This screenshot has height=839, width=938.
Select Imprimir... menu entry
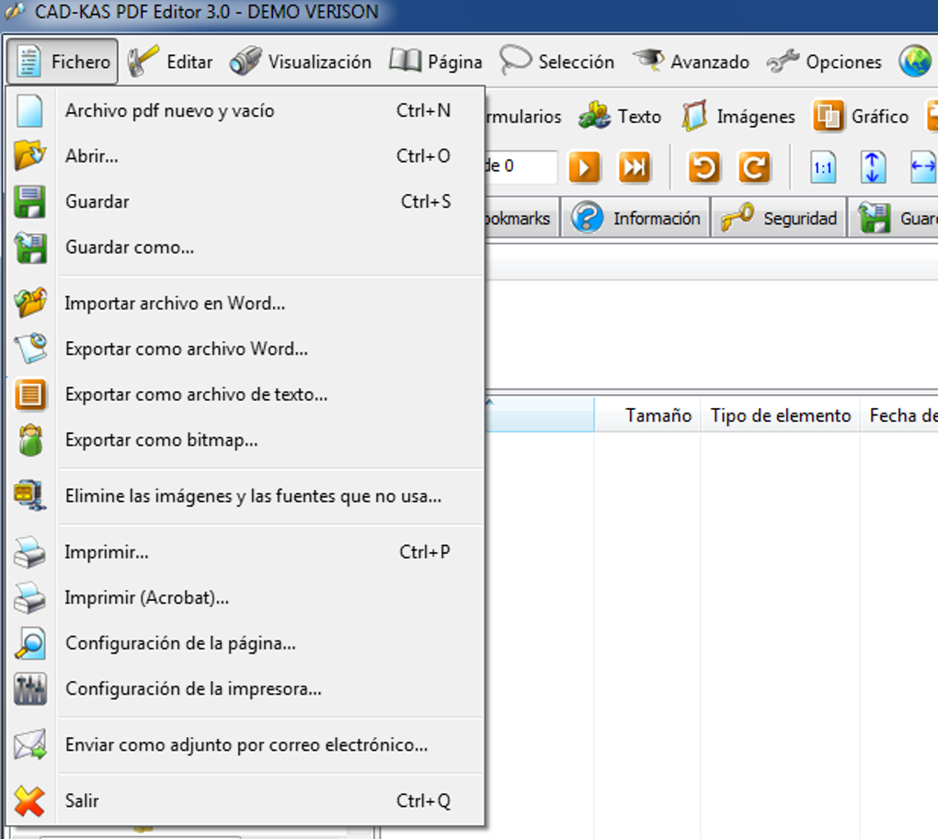(246, 551)
